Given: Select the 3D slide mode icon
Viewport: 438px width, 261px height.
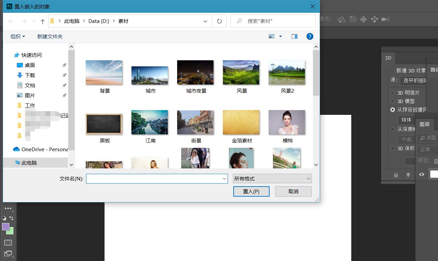Looking at the screenshot, I should [374, 19].
